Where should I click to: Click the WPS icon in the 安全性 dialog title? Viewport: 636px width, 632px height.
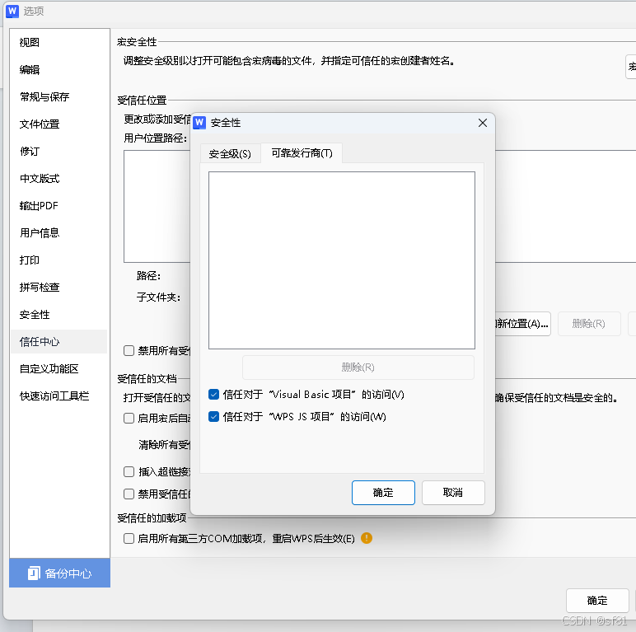click(x=199, y=123)
